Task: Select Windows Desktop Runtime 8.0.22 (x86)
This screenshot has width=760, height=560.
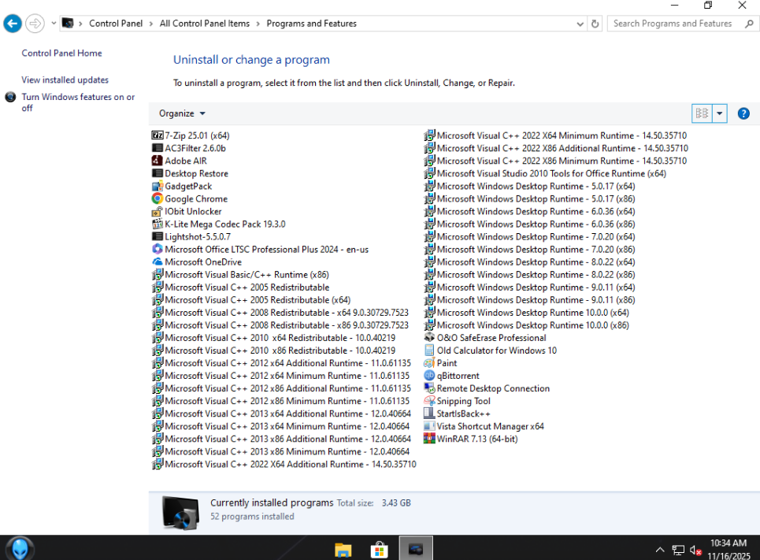Action: point(530,274)
